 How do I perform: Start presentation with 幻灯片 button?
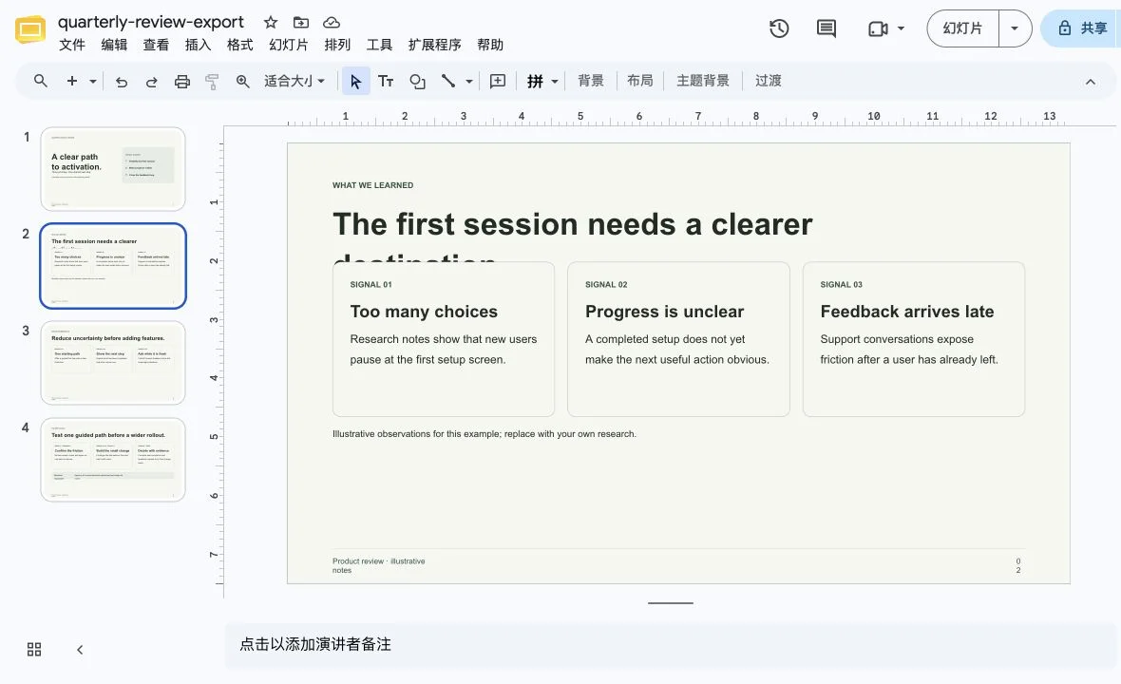pos(962,28)
